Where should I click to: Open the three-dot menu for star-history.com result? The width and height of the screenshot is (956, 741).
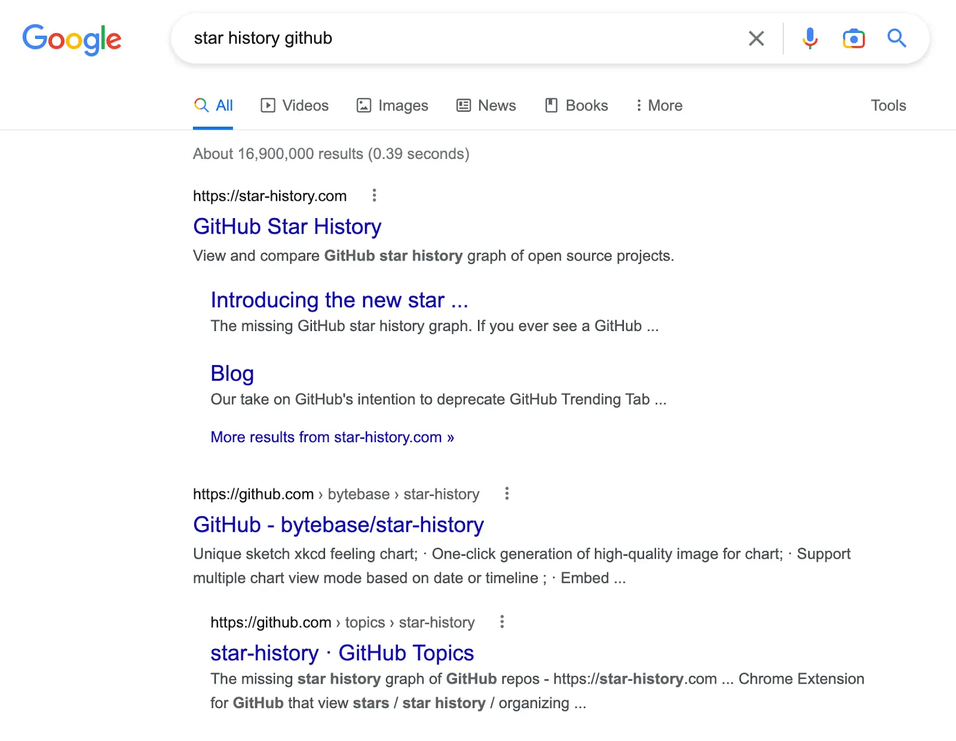point(375,195)
